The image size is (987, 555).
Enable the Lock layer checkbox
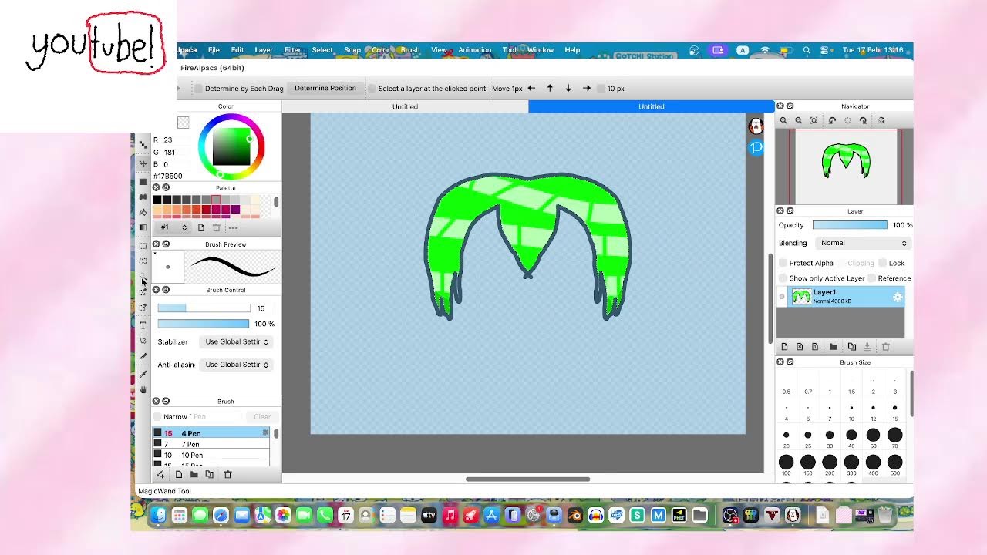click(882, 263)
